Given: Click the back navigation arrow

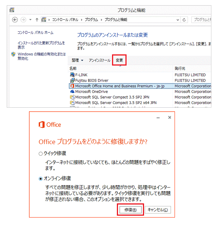Looking at the screenshot, I should 15,20.
